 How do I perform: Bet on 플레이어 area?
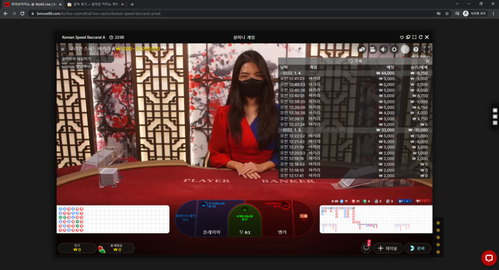point(212,219)
